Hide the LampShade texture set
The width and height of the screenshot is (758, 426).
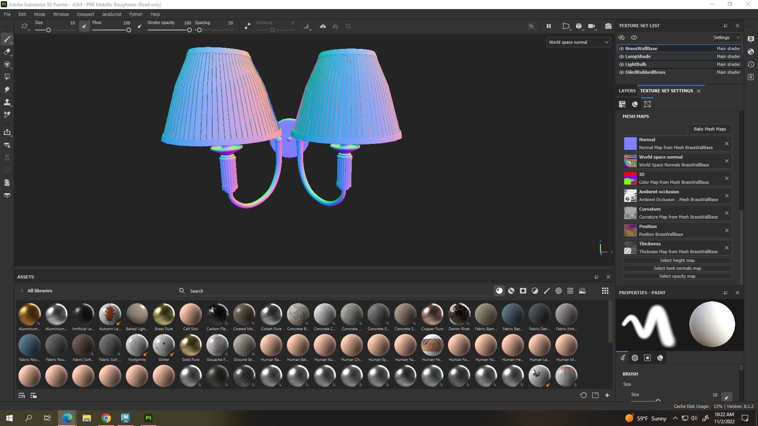click(x=621, y=56)
